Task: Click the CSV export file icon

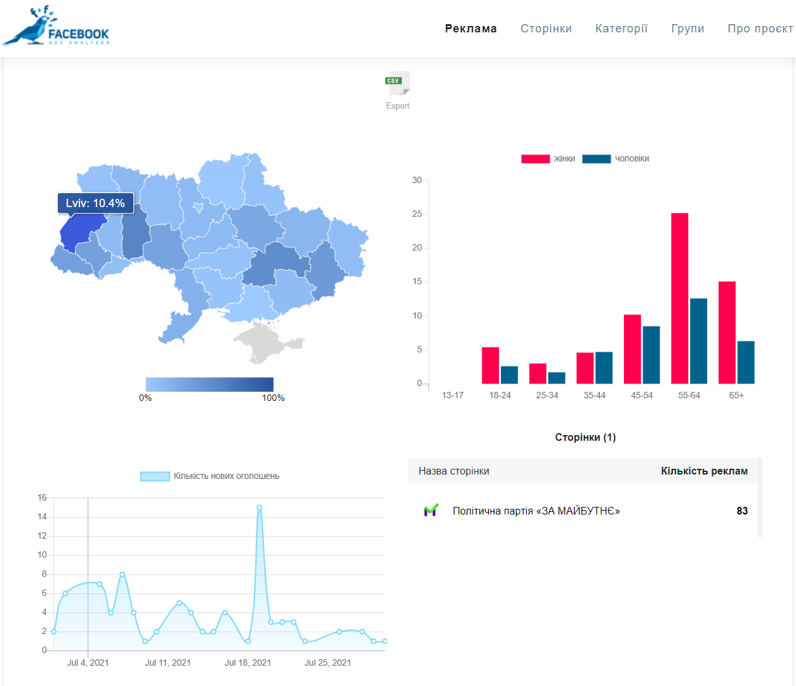Action: pyautogui.click(x=398, y=83)
